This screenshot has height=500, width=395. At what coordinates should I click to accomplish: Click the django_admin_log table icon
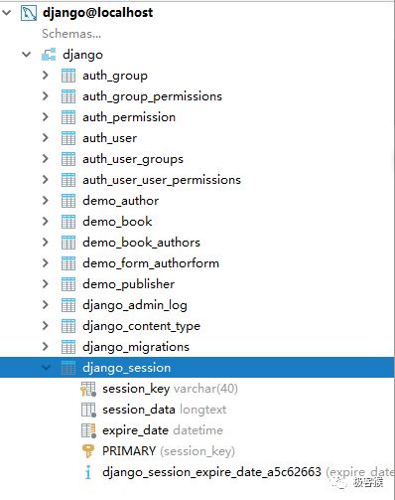(68, 305)
